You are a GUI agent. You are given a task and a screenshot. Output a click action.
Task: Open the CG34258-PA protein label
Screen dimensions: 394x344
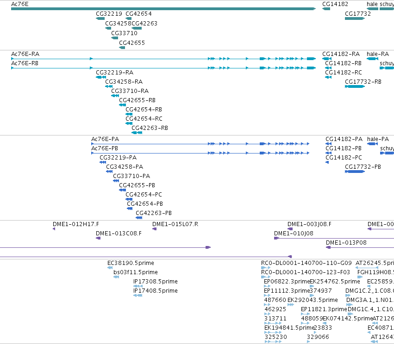pyautogui.click(x=125, y=167)
